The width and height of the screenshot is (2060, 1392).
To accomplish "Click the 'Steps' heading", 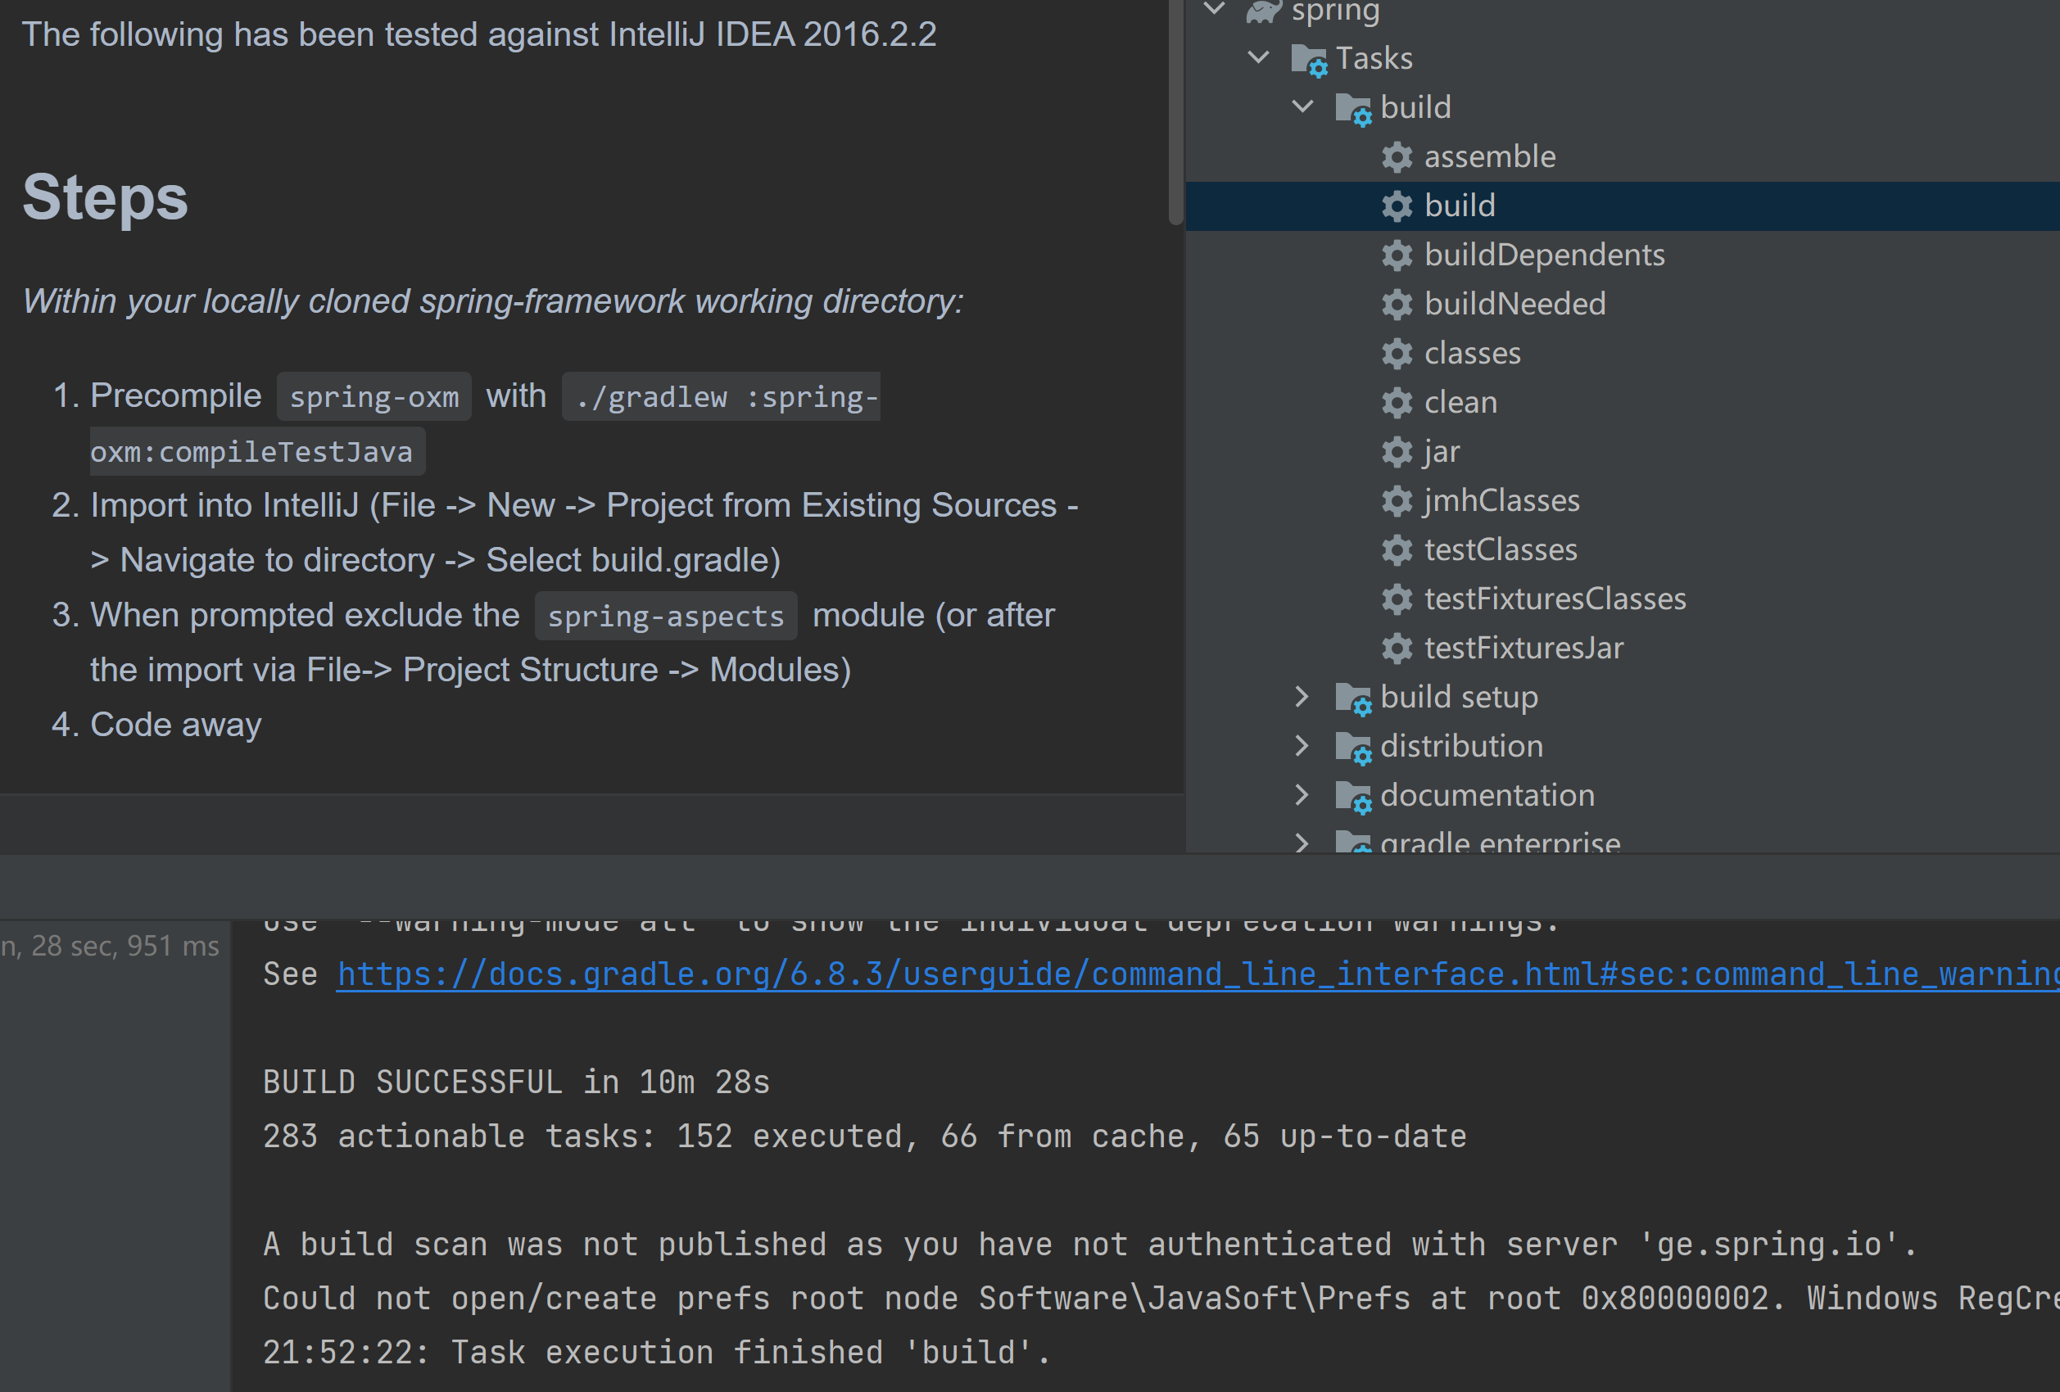I will tap(105, 197).
